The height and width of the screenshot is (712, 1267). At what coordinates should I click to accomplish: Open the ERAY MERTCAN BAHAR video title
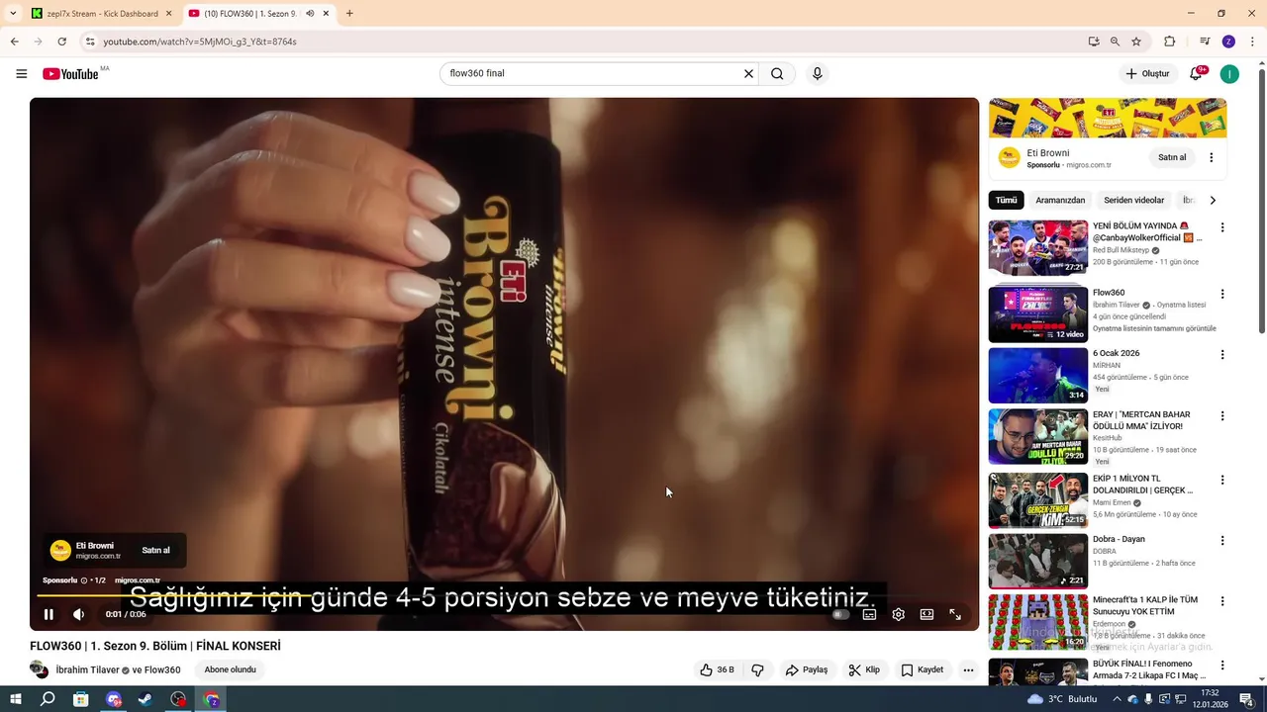(1141, 420)
